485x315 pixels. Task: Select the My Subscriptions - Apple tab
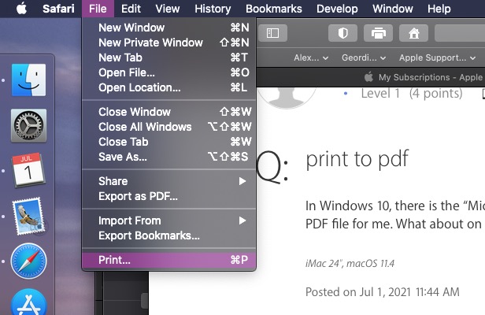pyautogui.click(x=424, y=77)
